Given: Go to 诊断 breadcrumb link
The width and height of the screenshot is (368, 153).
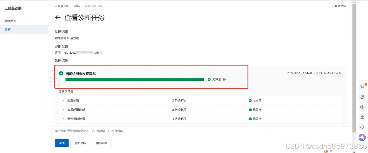Looking at the screenshot, I should point(77,6).
